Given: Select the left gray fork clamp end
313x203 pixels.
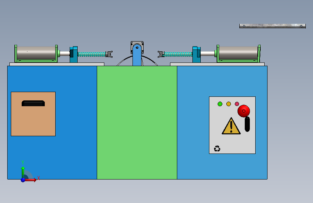Looking at the screenshot, I should pos(109,54).
